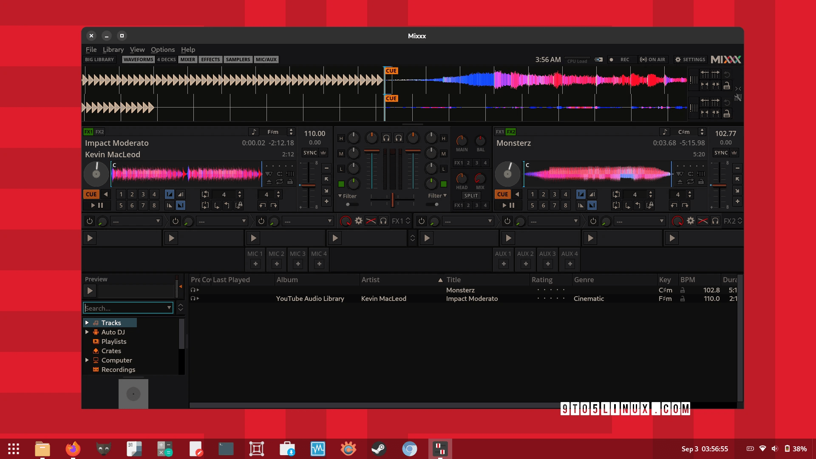816x459 pixels.
Task: Enable headphone cue on the left mixer channel
Action: (x=386, y=139)
